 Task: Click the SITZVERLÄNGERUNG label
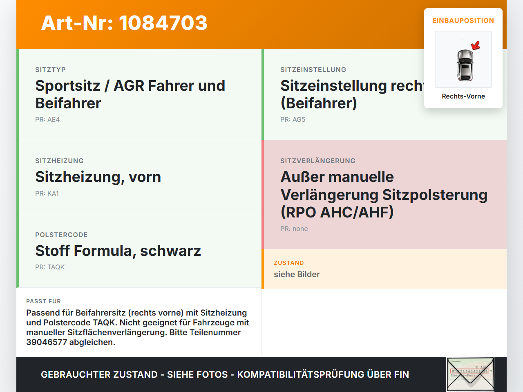click(318, 161)
